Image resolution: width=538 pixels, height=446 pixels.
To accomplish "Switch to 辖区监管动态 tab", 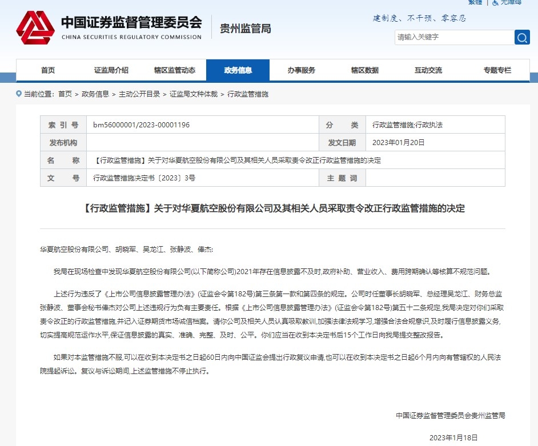I will [x=174, y=70].
